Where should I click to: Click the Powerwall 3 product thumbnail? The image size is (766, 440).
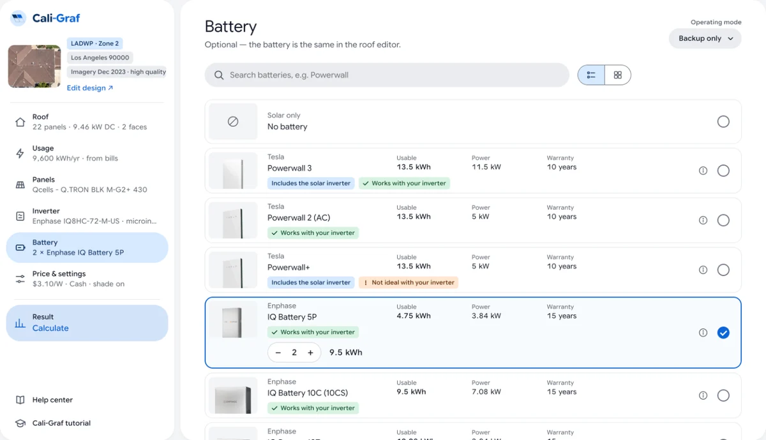pyautogui.click(x=233, y=171)
